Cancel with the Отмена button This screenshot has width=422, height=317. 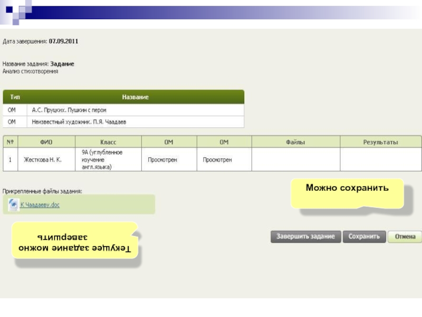point(405,237)
